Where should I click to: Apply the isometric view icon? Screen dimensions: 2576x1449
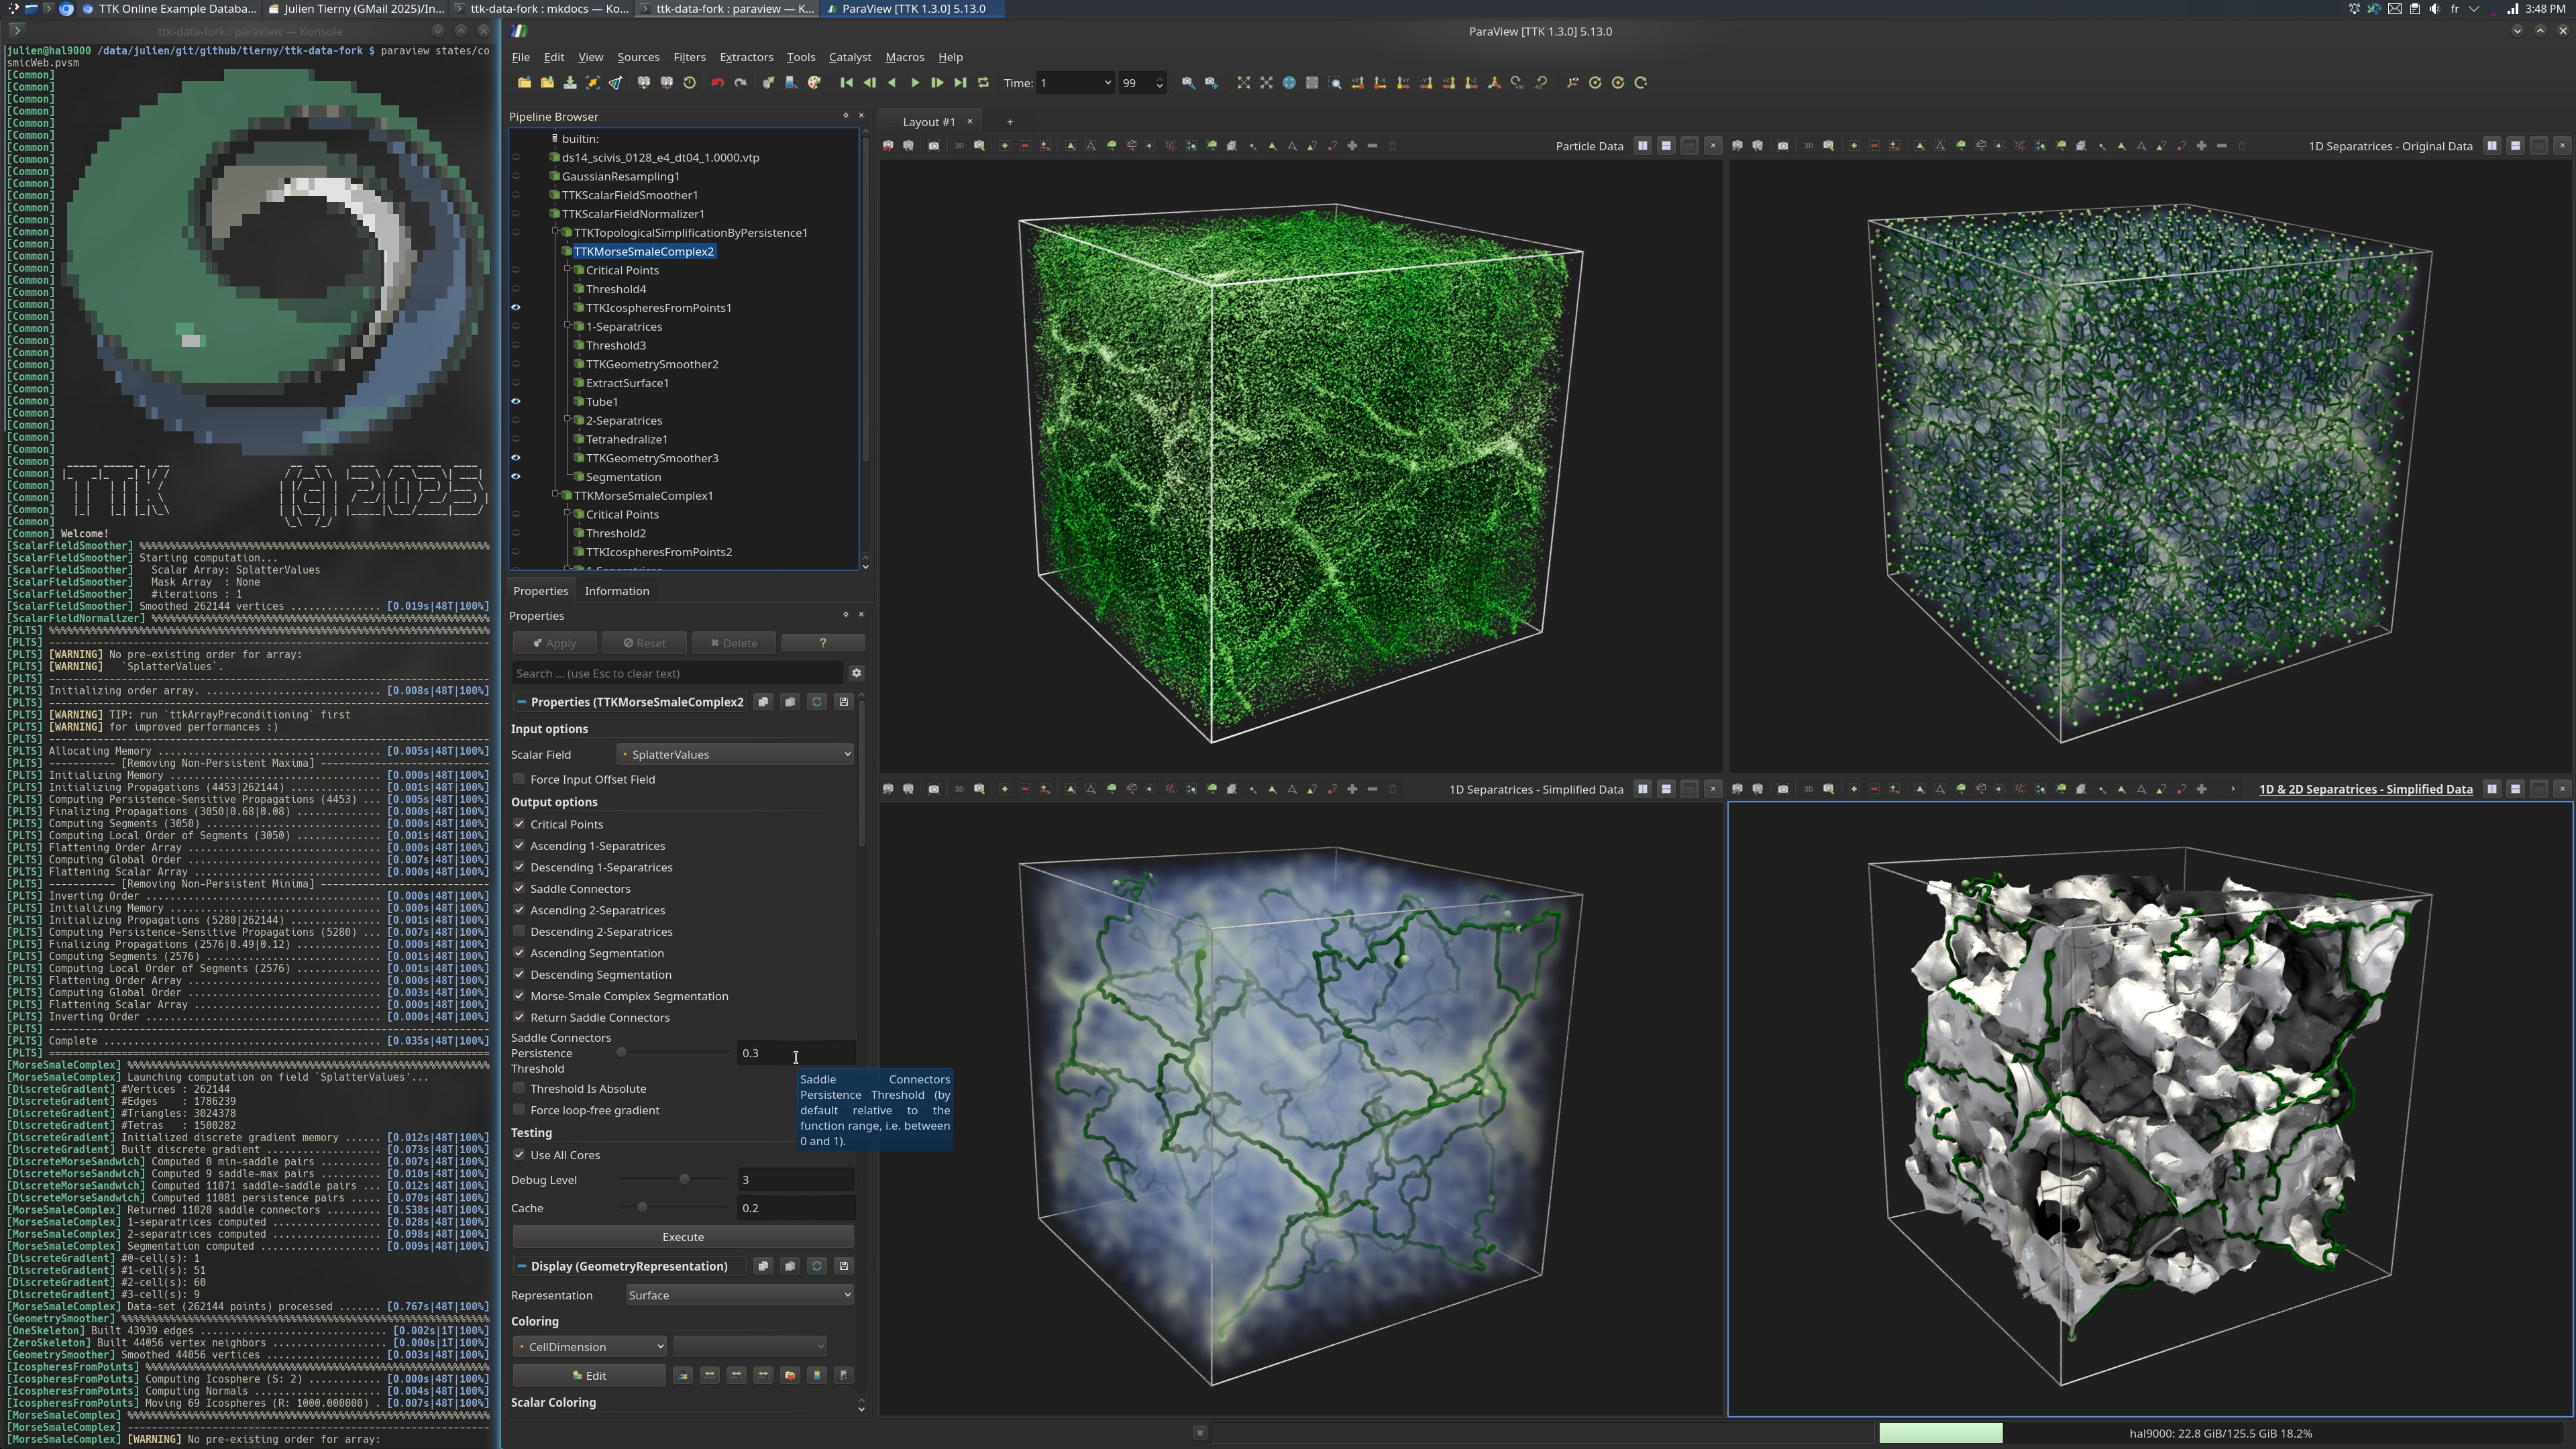pyautogui.click(x=1495, y=83)
